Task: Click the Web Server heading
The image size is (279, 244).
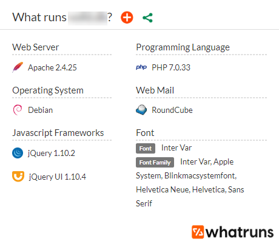Action: tap(36, 47)
